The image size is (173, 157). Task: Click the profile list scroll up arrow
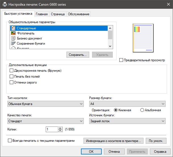pos(110,28)
